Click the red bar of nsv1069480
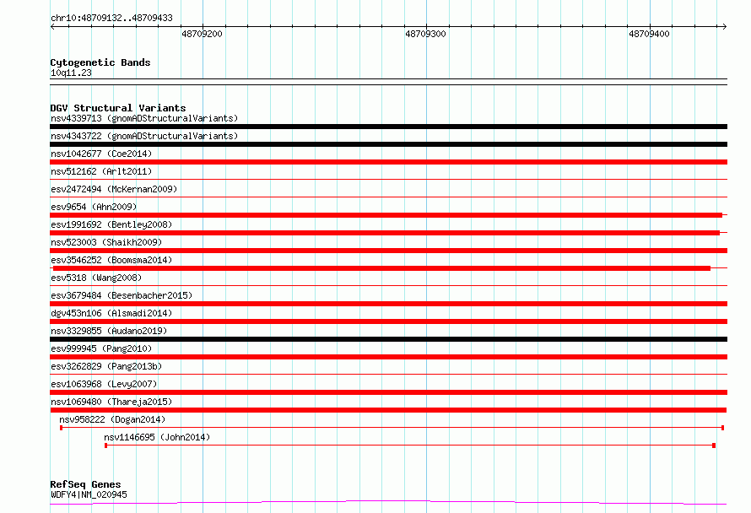 coord(388,410)
